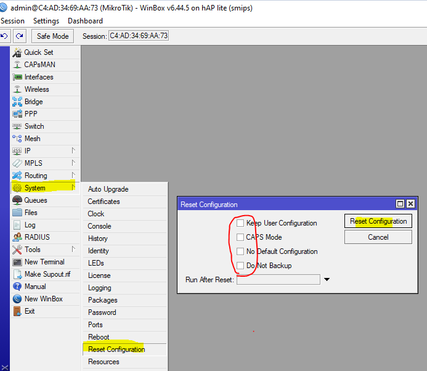The image size is (427, 371).
Task: Select LEDs in System submenu
Action: (124, 263)
